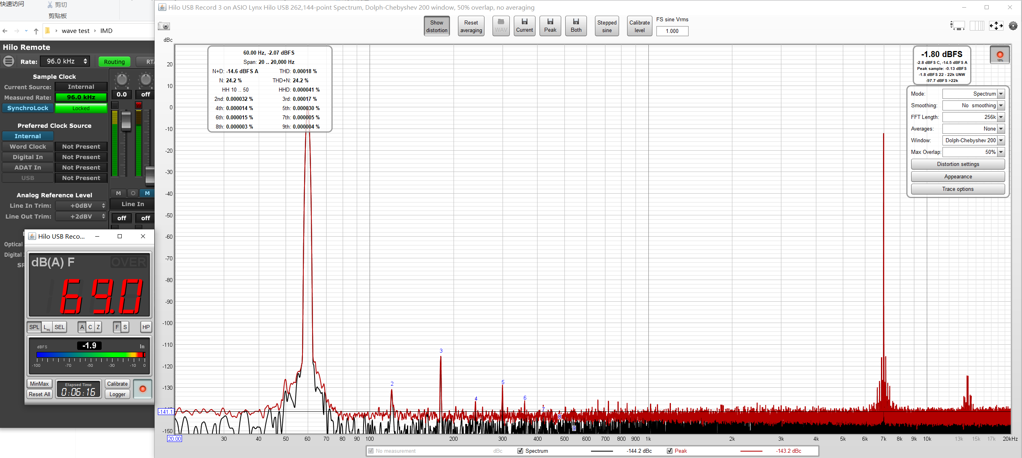Click 'wave test' in Explorer breadcrumb
Viewport: 1022px width, 458px height.
tap(76, 31)
